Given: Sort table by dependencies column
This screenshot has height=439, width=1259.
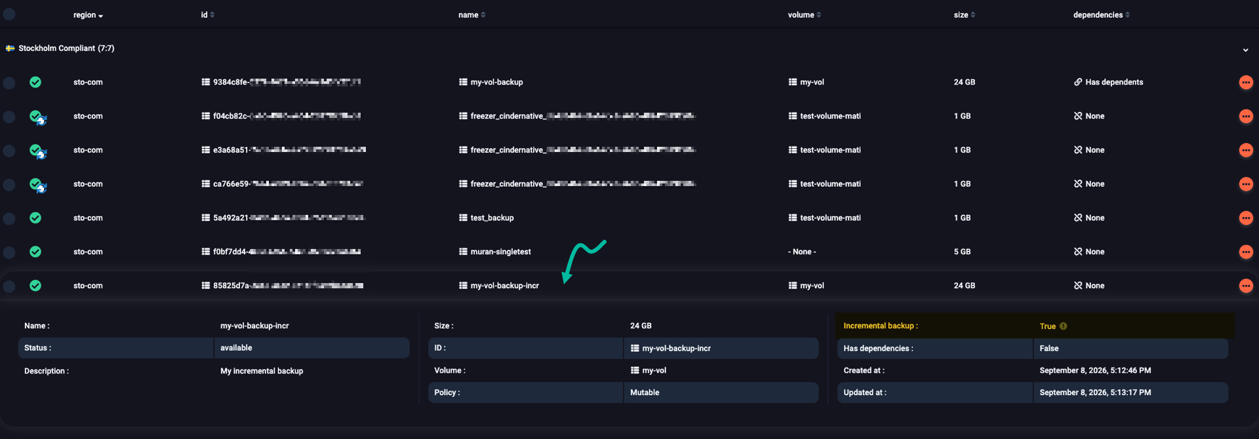Looking at the screenshot, I should tap(1101, 15).
